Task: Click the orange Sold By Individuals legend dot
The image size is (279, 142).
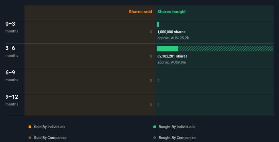Action: point(30,127)
